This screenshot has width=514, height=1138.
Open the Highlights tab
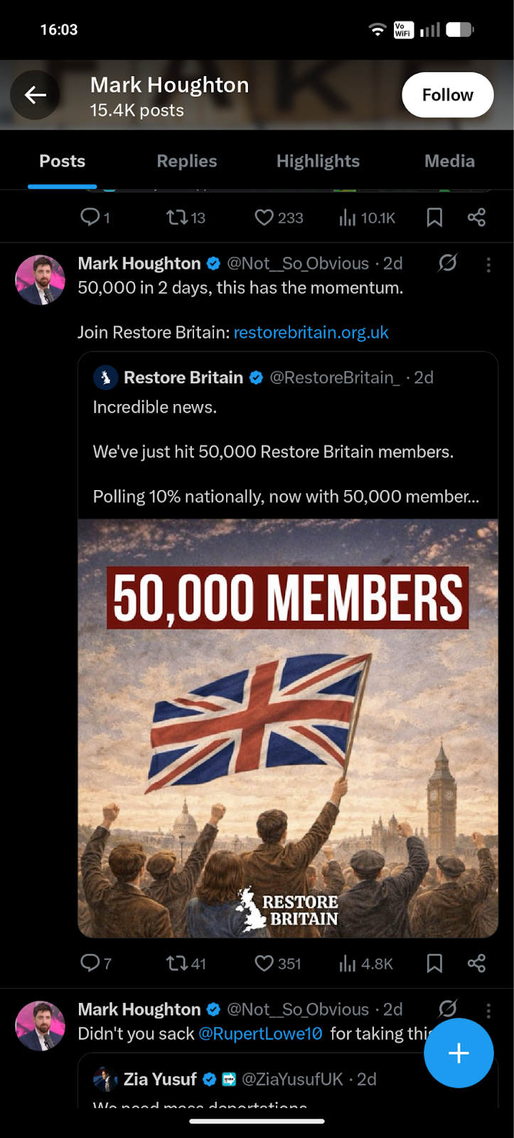[318, 161]
